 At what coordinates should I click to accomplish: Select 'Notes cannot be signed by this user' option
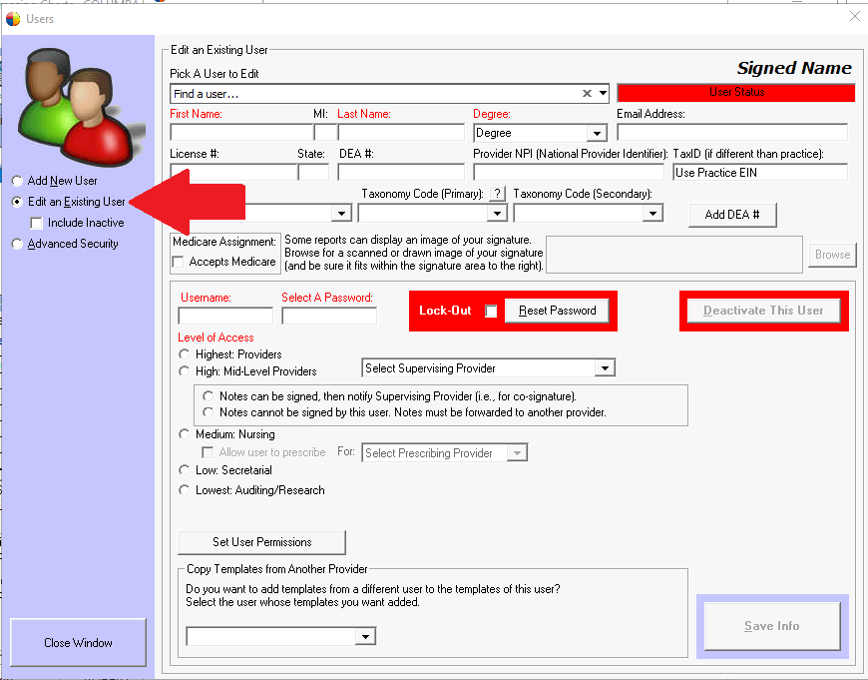click(x=209, y=412)
